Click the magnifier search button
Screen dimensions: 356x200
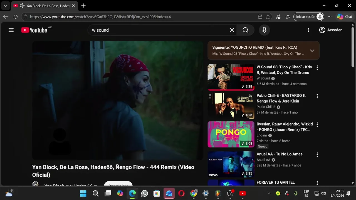point(245,30)
